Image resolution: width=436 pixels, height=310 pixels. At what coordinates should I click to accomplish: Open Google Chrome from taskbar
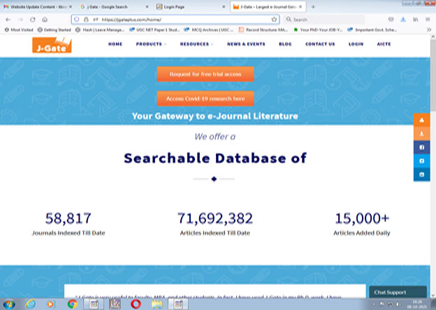pyautogui.click(x=72, y=304)
